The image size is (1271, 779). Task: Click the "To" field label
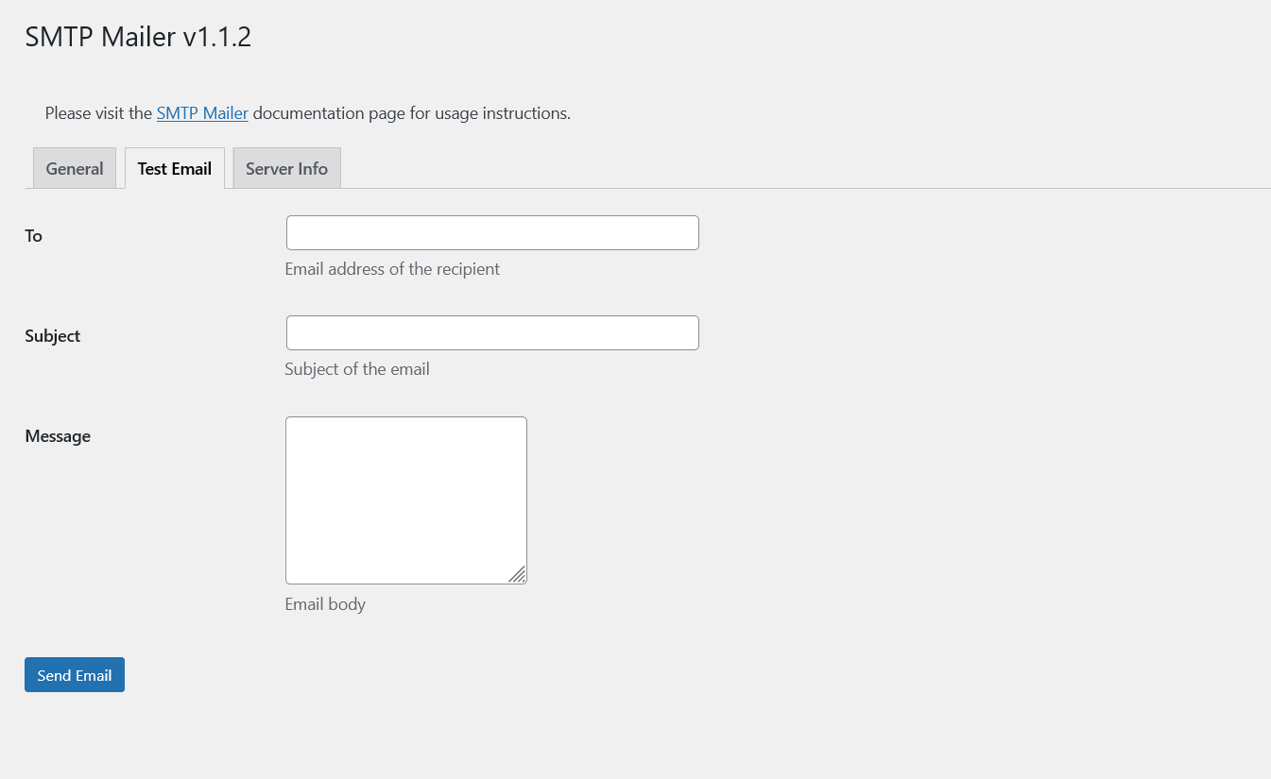point(34,236)
